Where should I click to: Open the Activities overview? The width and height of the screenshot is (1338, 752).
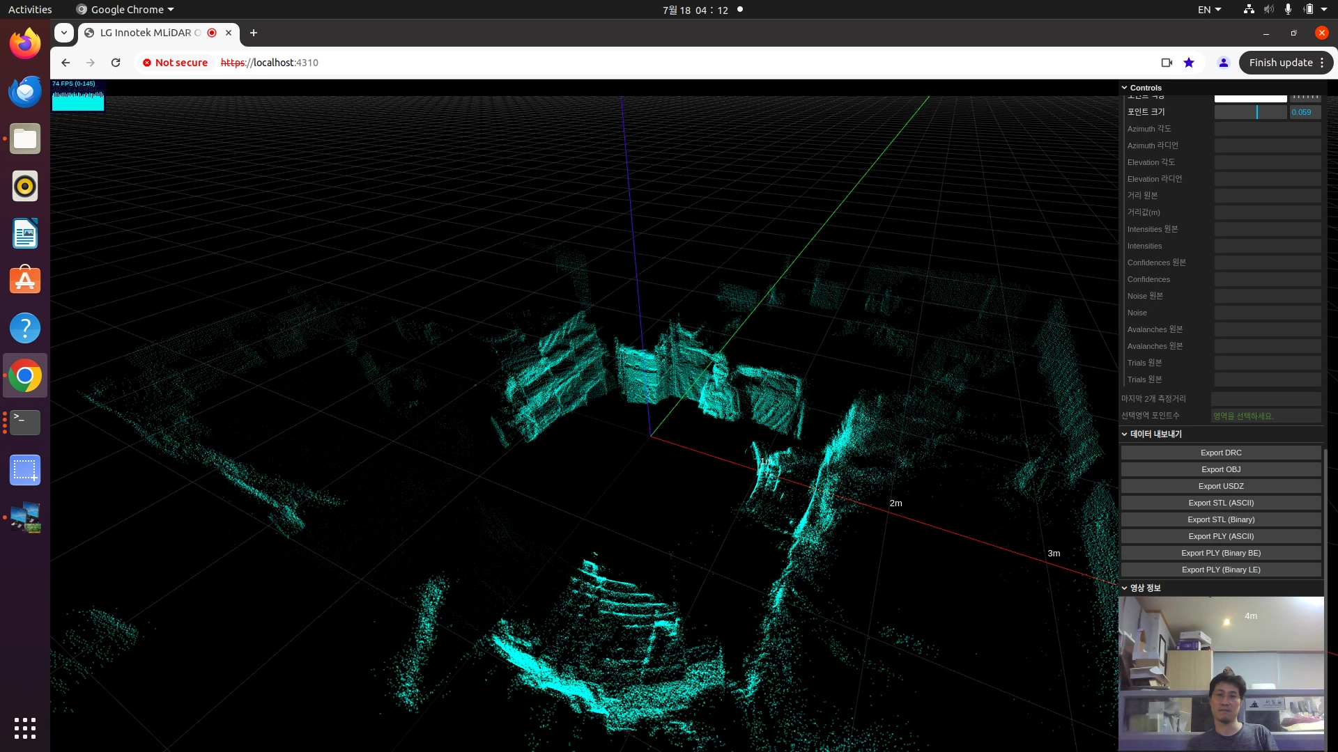(x=30, y=10)
